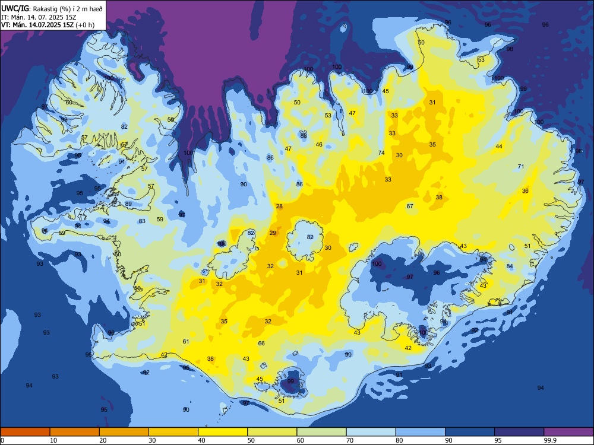Click the '36' humidity value in the east
This screenshot has height=445, width=594.
(525, 190)
